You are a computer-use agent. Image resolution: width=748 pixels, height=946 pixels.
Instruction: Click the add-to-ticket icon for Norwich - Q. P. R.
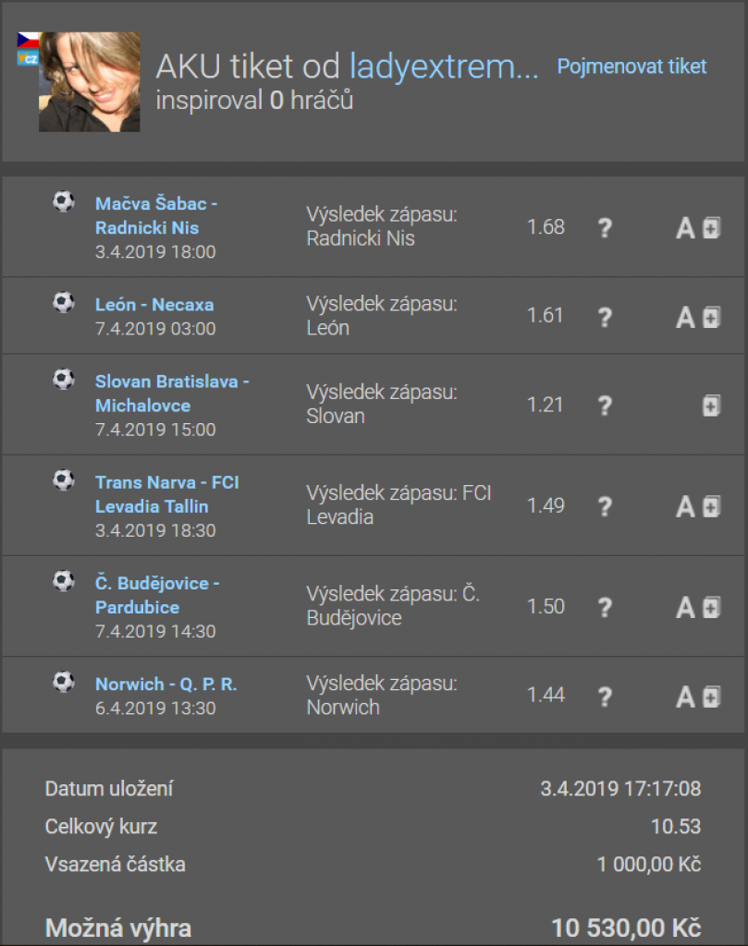[x=711, y=697]
